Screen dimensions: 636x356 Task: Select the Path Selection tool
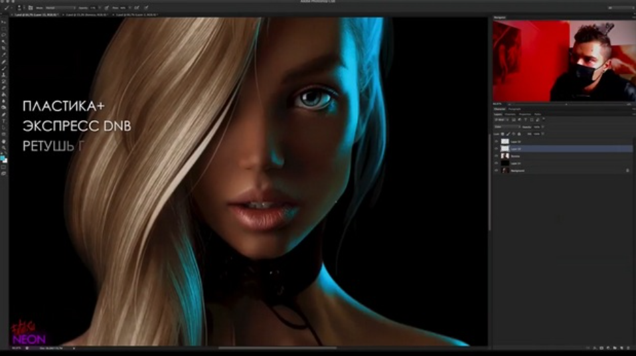click(x=4, y=128)
